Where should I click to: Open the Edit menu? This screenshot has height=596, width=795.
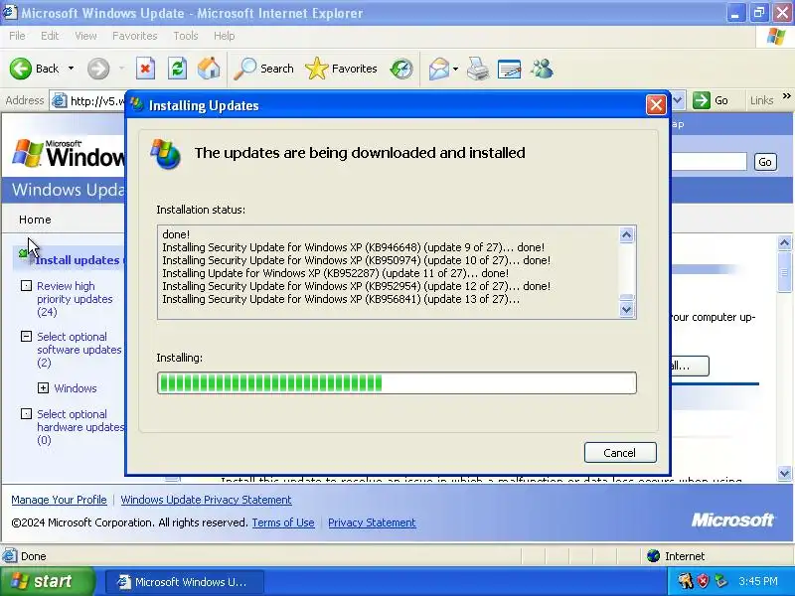50,36
